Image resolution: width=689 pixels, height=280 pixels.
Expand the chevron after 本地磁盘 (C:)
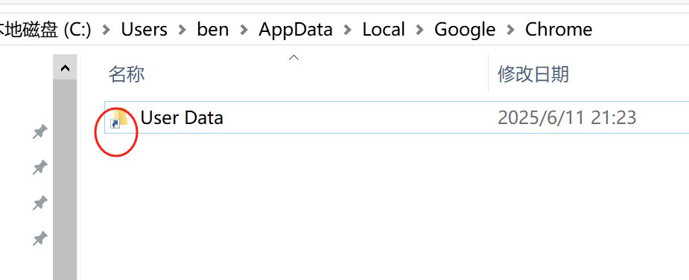(106, 30)
